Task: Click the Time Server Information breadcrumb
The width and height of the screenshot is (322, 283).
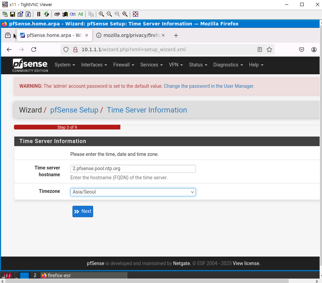Action: click(147, 110)
